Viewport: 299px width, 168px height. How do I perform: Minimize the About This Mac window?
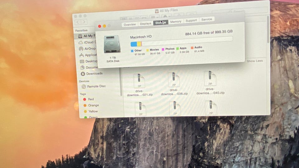point(104,26)
